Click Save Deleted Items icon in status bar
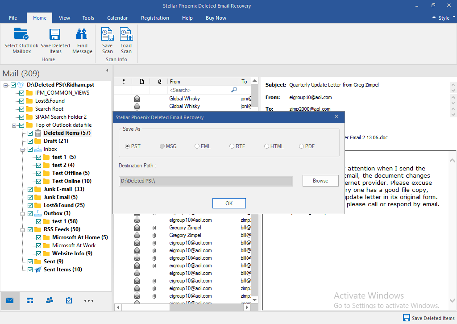457x324 pixels. point(406,318)
